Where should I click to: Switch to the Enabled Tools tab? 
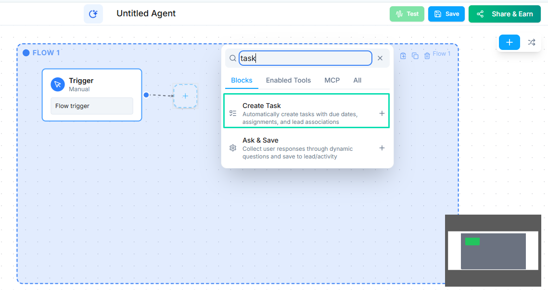click(x=288, y=80)
